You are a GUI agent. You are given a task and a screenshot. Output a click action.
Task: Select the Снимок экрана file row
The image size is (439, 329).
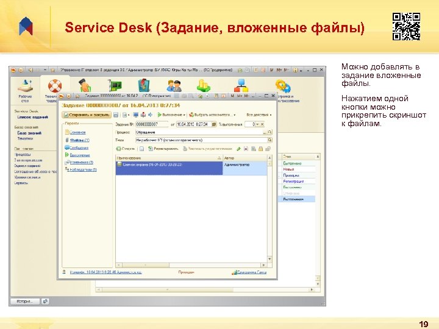coord(191,168)
